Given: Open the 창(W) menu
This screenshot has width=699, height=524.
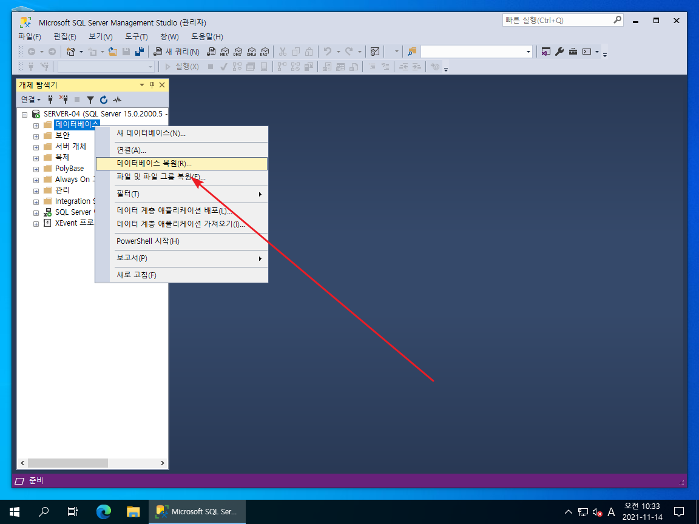Looking at the screenshot, I should [x=169, y=36].
